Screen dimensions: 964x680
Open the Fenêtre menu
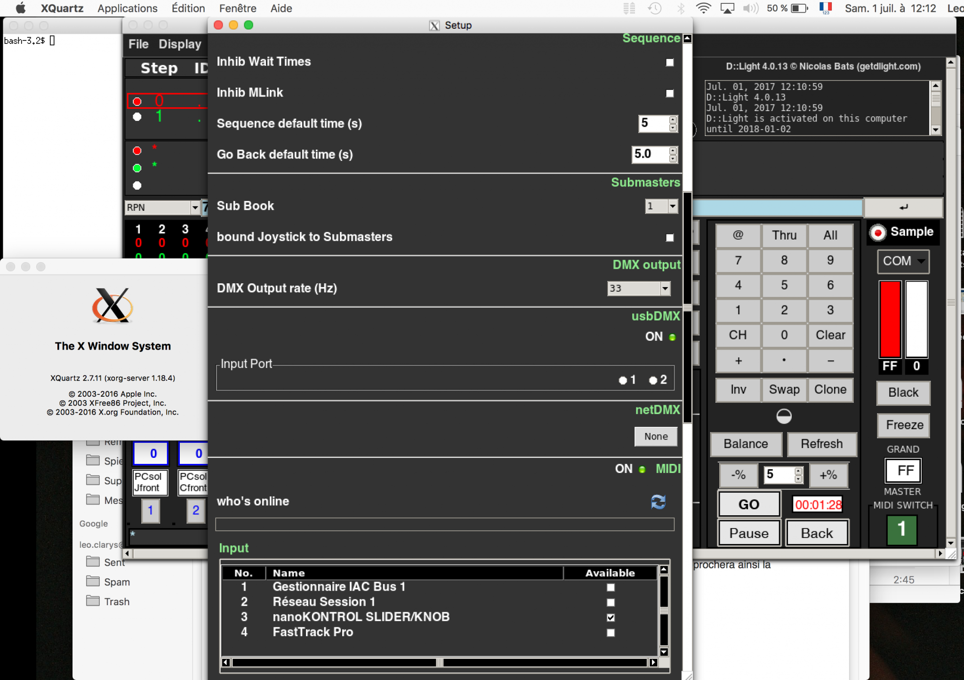[238, 8]
